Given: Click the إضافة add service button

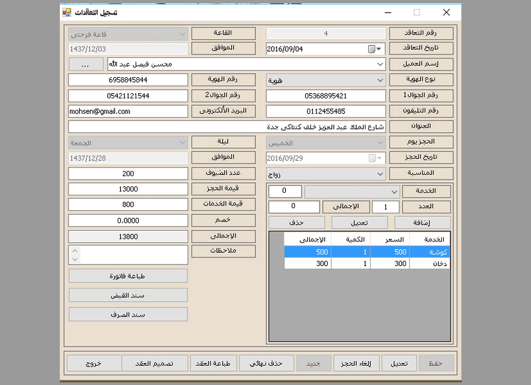Looking at the screenshot, I should pyautogui.click(x=422, y=223).
